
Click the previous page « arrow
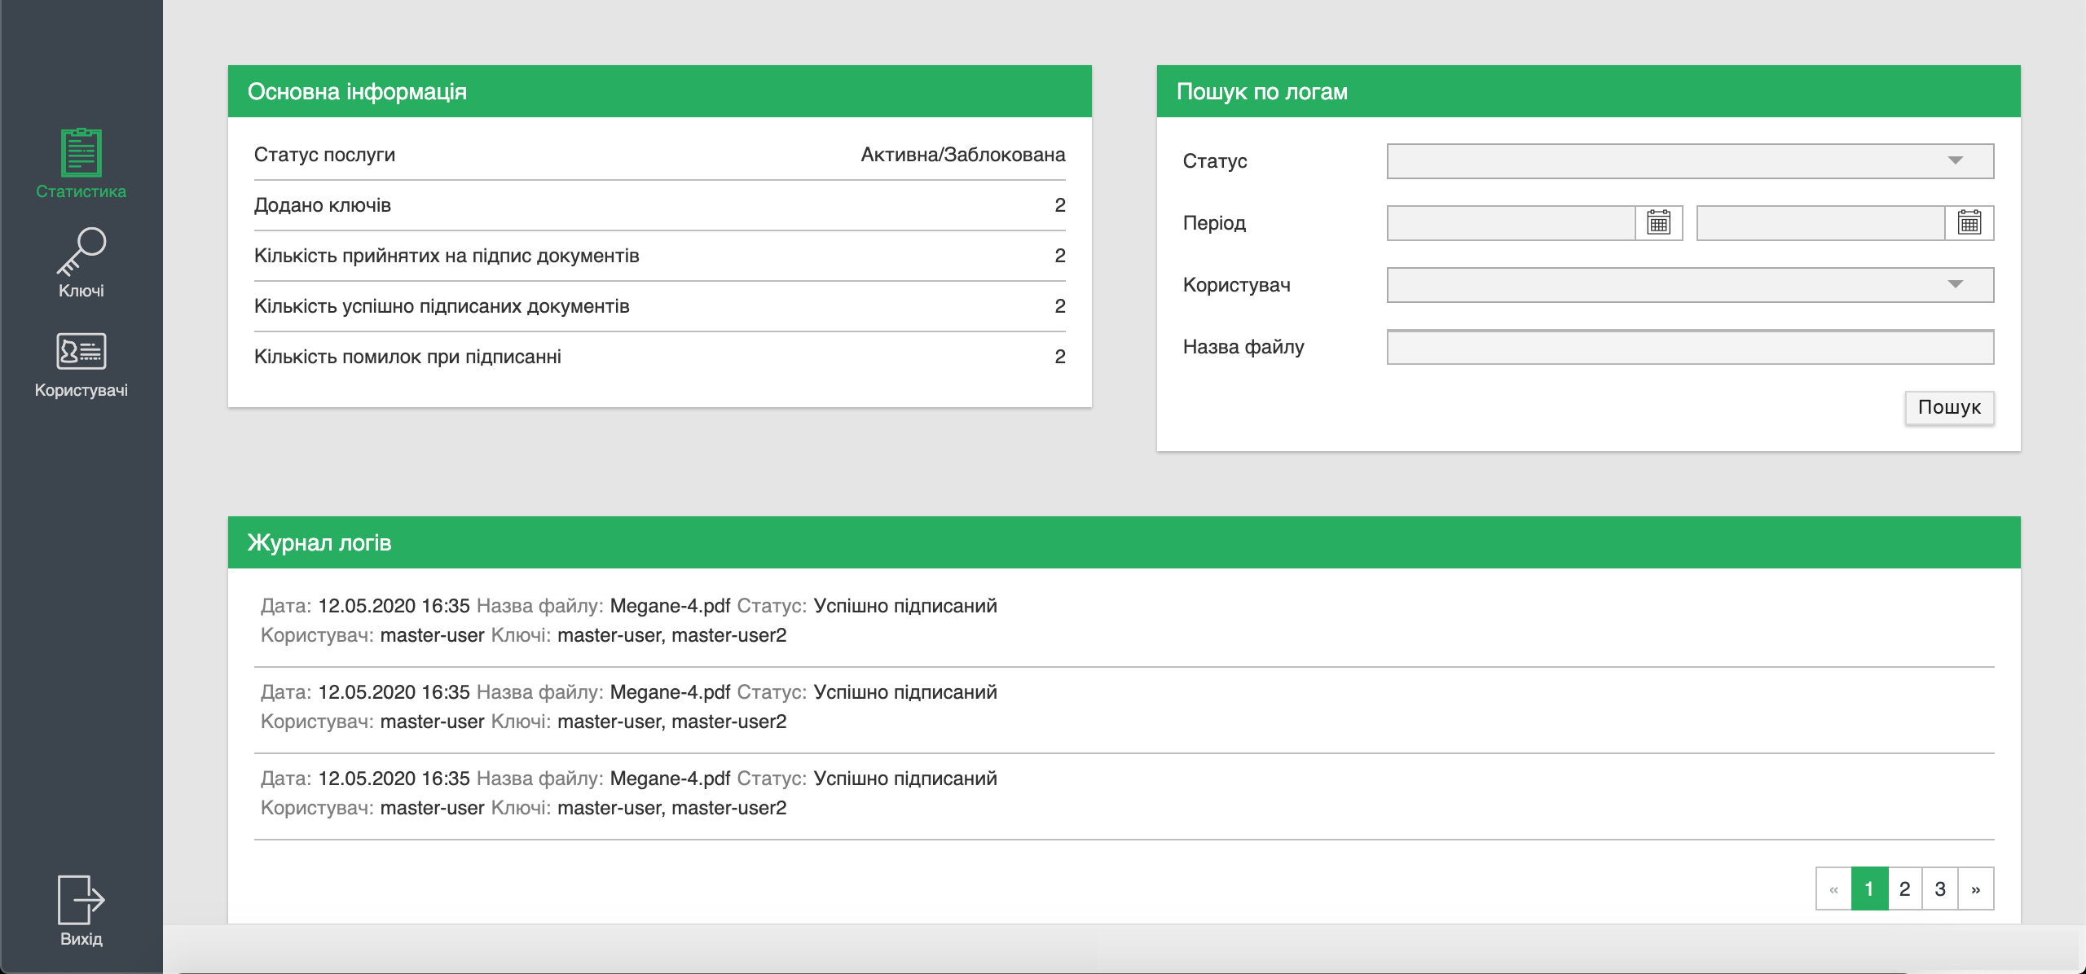[1834, 888]
